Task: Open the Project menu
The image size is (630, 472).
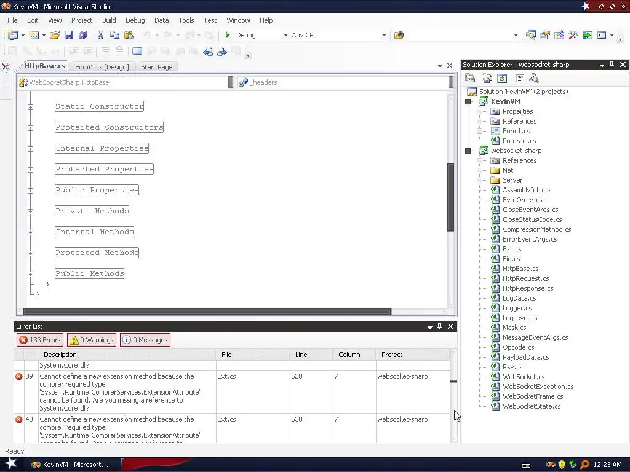Action: 82,20
